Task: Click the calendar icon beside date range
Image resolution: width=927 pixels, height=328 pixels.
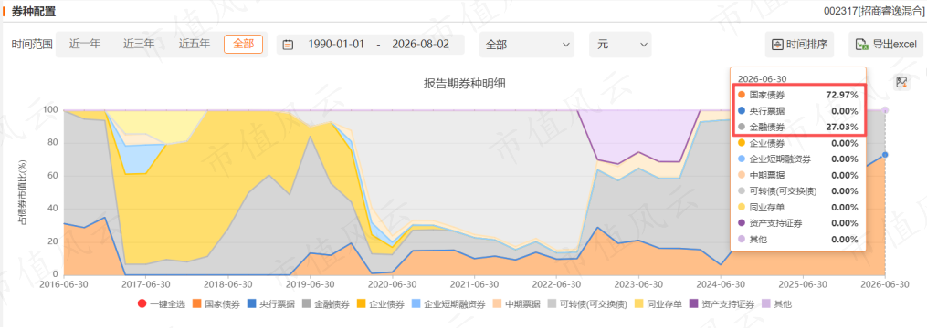Action: click(x=288, y=45)
